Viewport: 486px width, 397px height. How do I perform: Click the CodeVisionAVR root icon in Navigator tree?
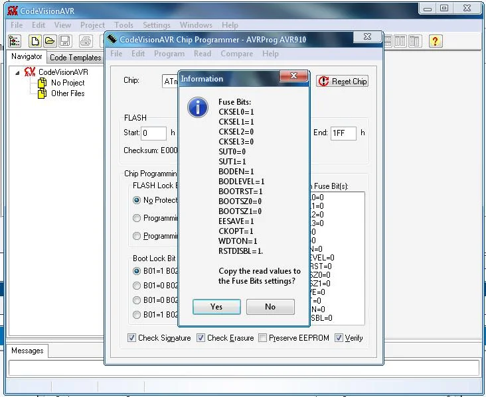coord(30,72)
